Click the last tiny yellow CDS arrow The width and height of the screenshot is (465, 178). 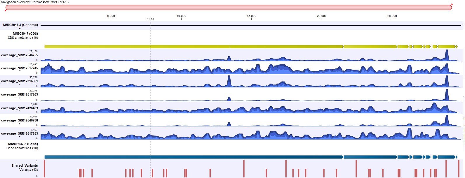(457, 47)
